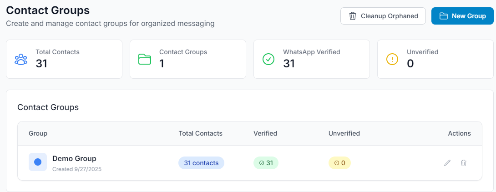Image resolution: width=496 pixels, height=192 pixels.
Task: Open the Demo Group row name
Action: point(74,158)
